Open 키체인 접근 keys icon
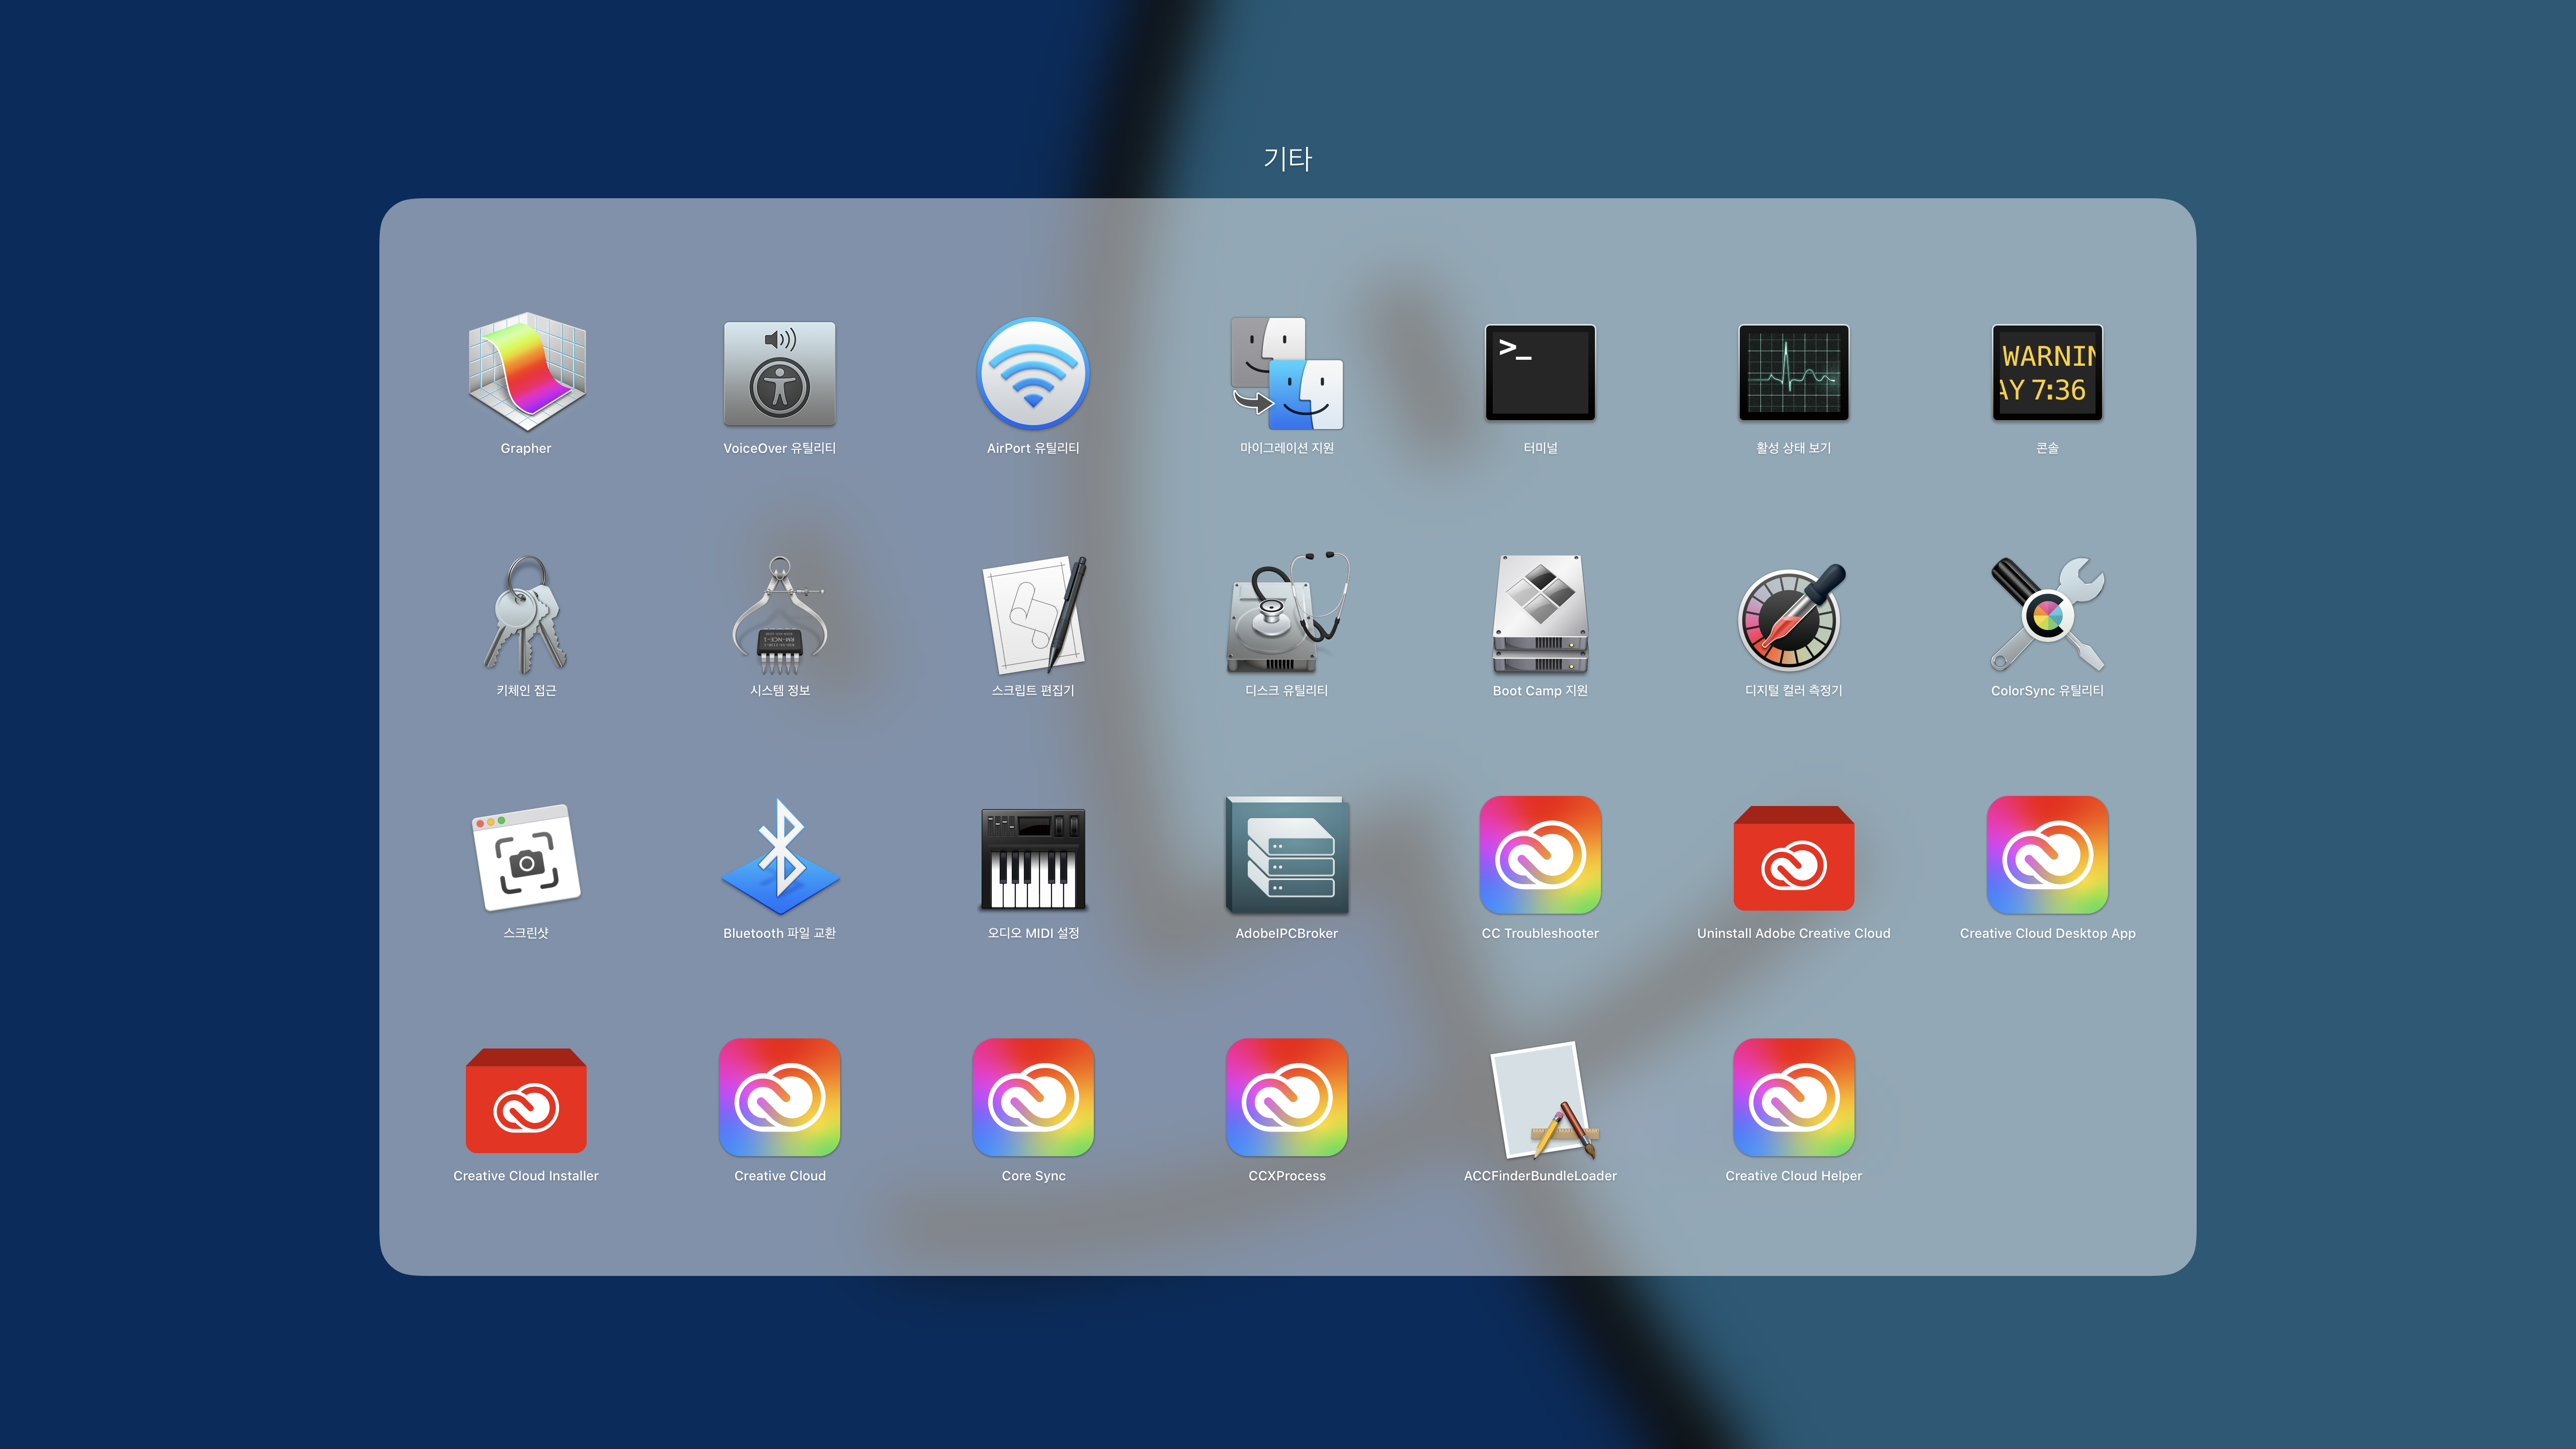Image resolution: width=2576 pixels, height=1449 pixels. pos(526,614)
